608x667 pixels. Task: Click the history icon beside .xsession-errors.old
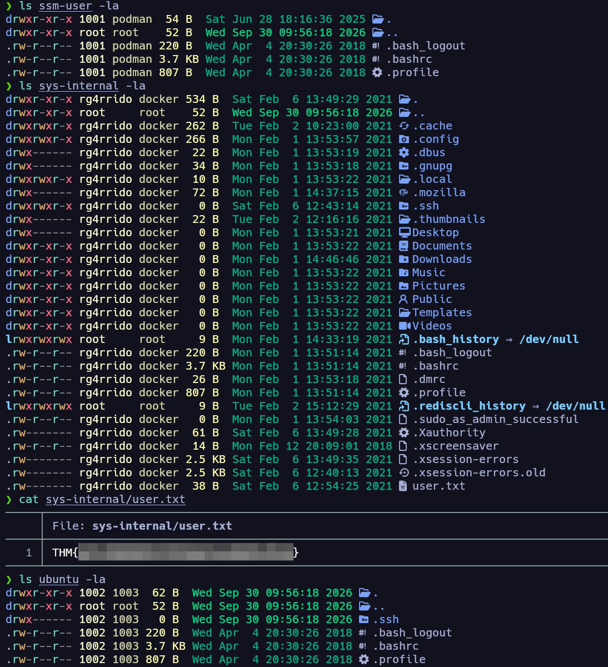pos(404,473)
